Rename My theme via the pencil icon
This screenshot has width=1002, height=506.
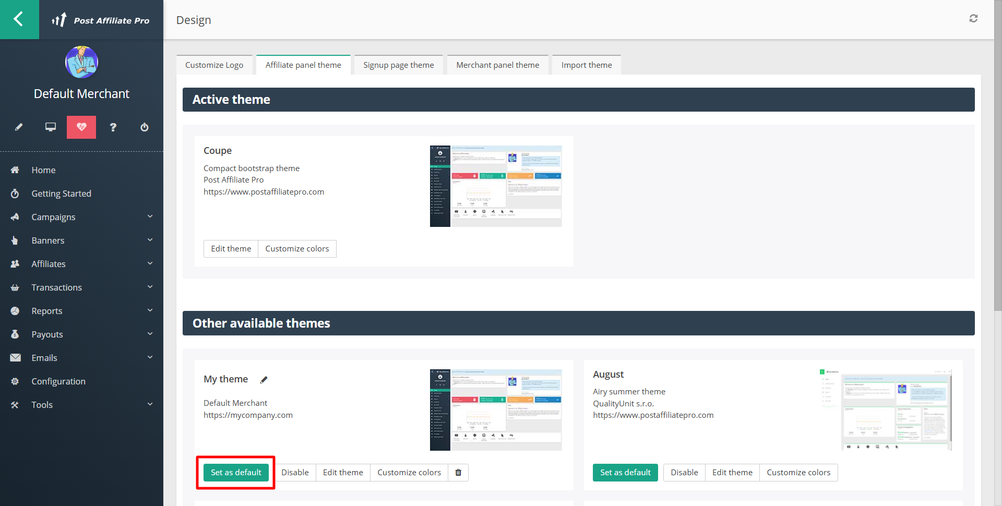tap(264, 380)
